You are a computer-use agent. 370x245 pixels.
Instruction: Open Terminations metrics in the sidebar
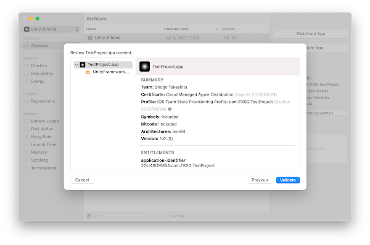(x=43, y=168)
